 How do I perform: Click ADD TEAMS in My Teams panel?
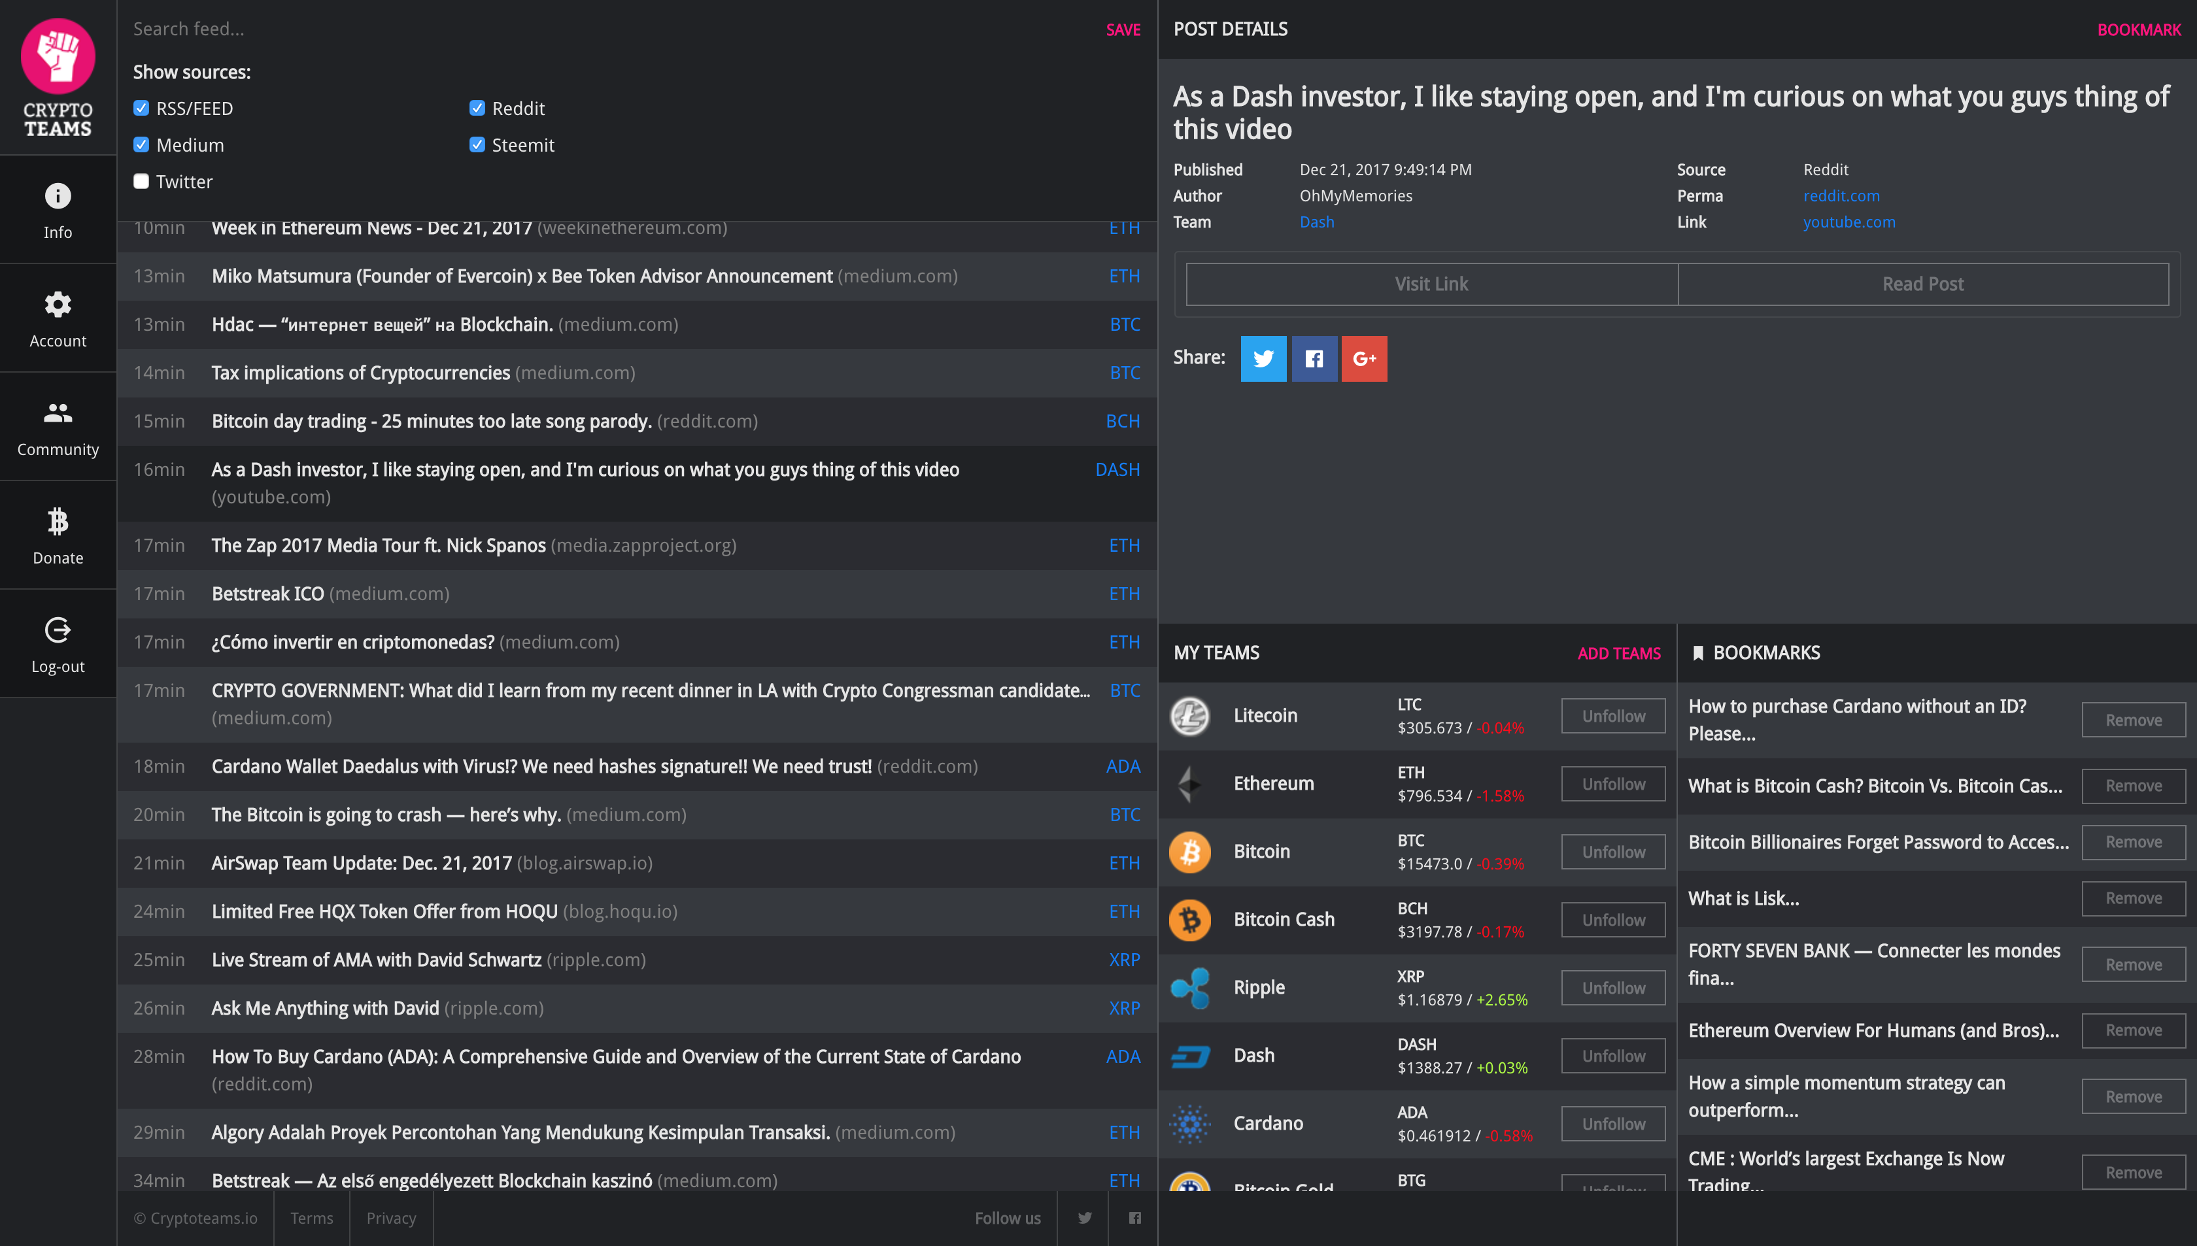click(1618, 653)
